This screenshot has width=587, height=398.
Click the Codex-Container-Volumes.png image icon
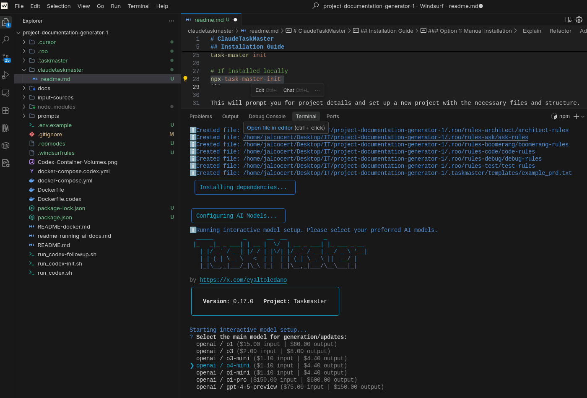(x=32, y=162)
